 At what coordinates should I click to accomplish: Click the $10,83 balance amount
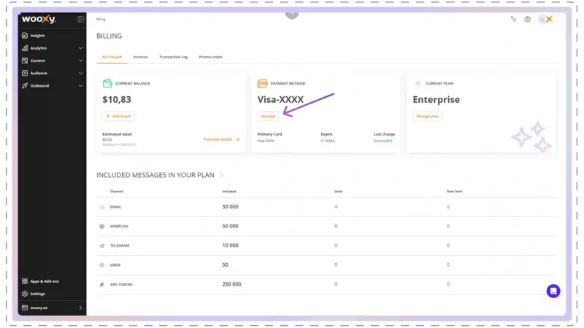(117, 100)
